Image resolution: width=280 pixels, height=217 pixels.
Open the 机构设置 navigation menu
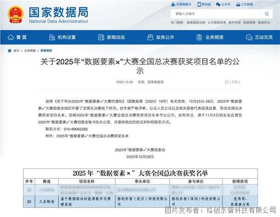pos(63,37)
